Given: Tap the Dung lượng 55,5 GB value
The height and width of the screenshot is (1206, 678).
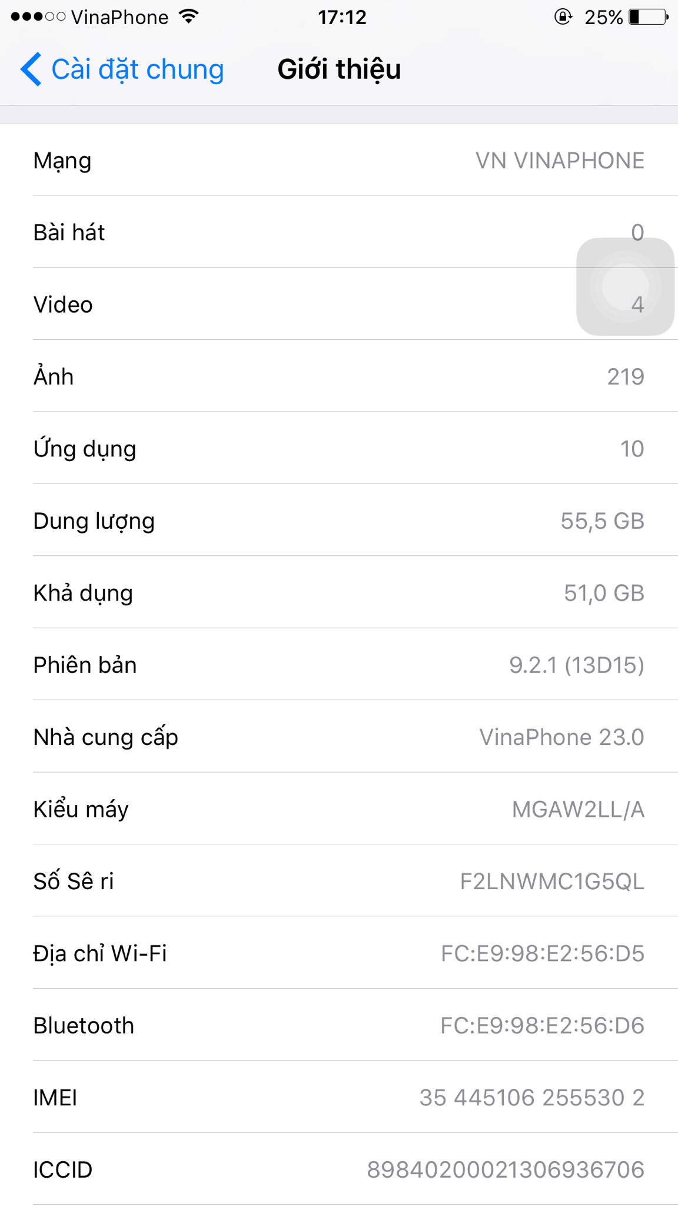Looking at the screenshot, I should pyautogui.click(x=602, y=521).
